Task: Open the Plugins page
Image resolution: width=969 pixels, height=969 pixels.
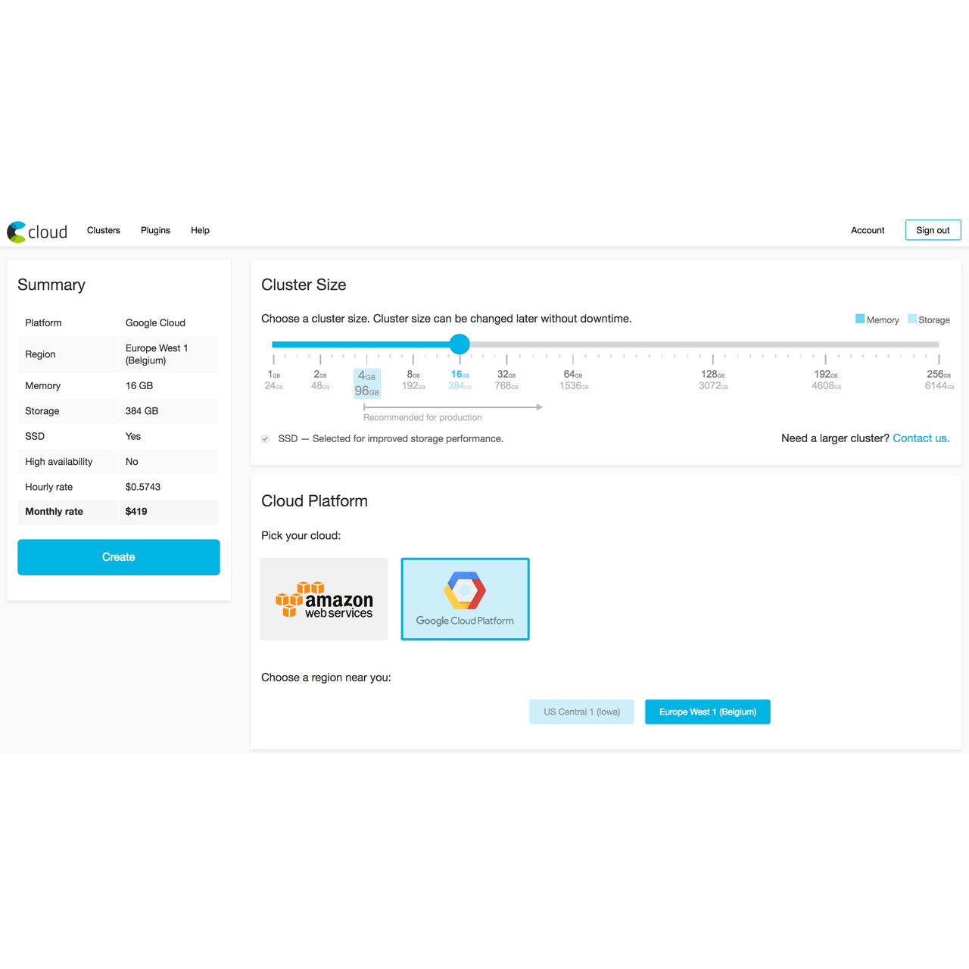Action: pyautogui.click(x=155, y=230)
